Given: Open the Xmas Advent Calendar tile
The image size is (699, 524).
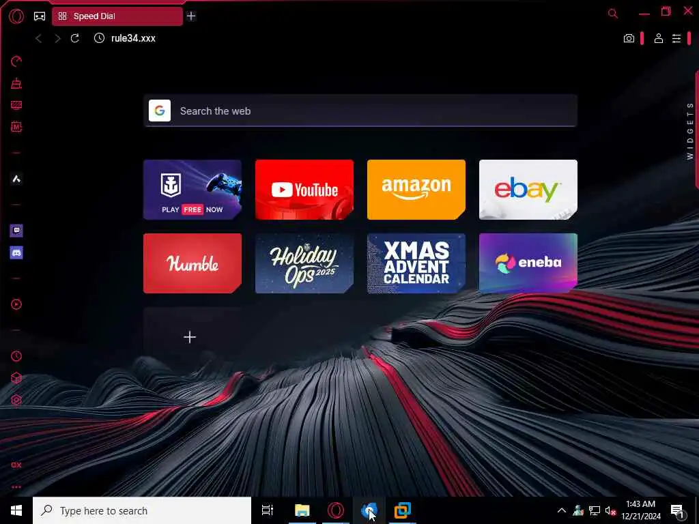Looking at the screenshot, I should tap(416, 263).
